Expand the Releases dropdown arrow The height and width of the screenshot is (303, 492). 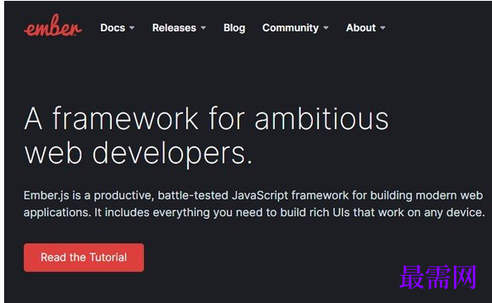[x=203, y=28]
